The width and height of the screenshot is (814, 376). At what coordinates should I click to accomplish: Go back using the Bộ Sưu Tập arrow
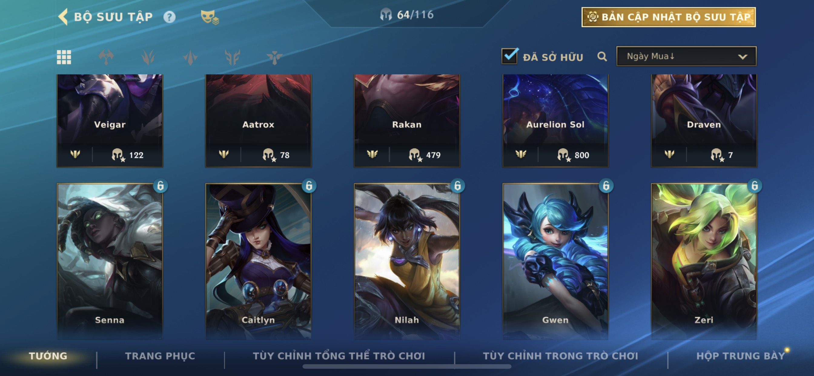click(63, 17)
